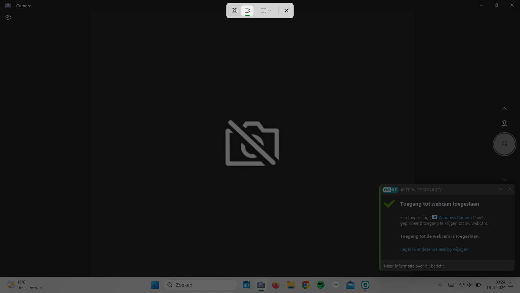
Task: Launch Firefox from the taskbar
Action: coord(276,285)
